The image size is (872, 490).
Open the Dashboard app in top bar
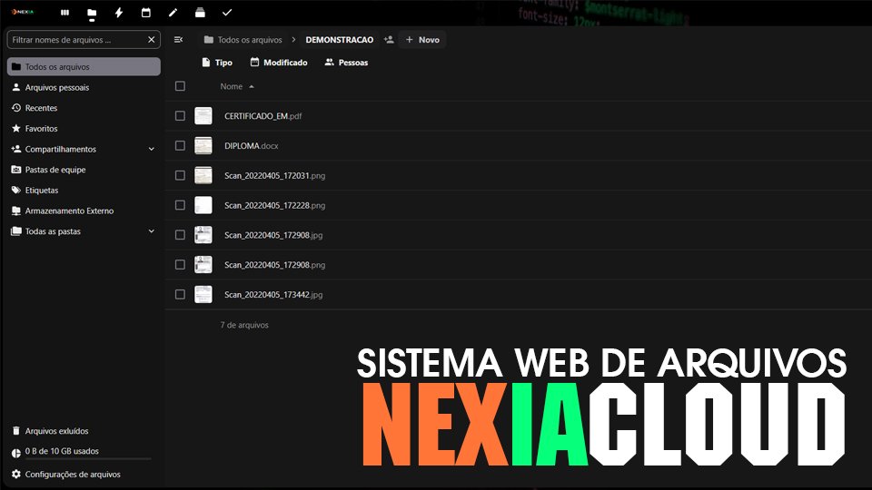[x=64, y=13]
